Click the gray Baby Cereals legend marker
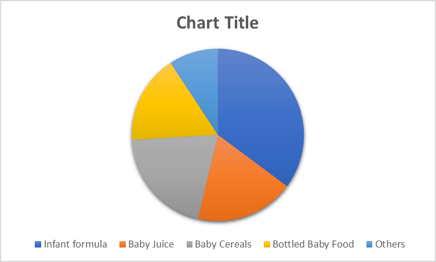Screen dimensions: 436x262 189,245
